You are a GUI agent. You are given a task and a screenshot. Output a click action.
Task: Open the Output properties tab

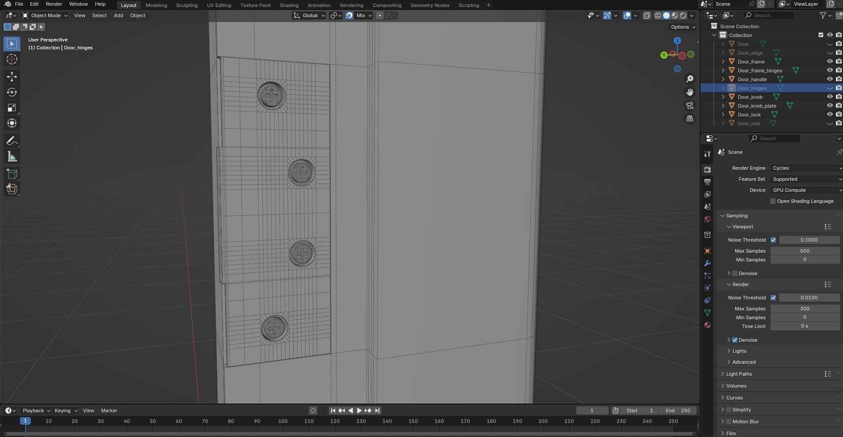point(707,182)
